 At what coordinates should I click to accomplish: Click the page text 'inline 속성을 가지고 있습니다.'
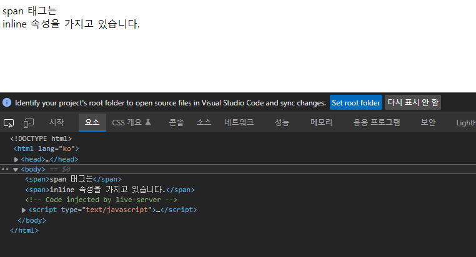(x=71, y=24)
